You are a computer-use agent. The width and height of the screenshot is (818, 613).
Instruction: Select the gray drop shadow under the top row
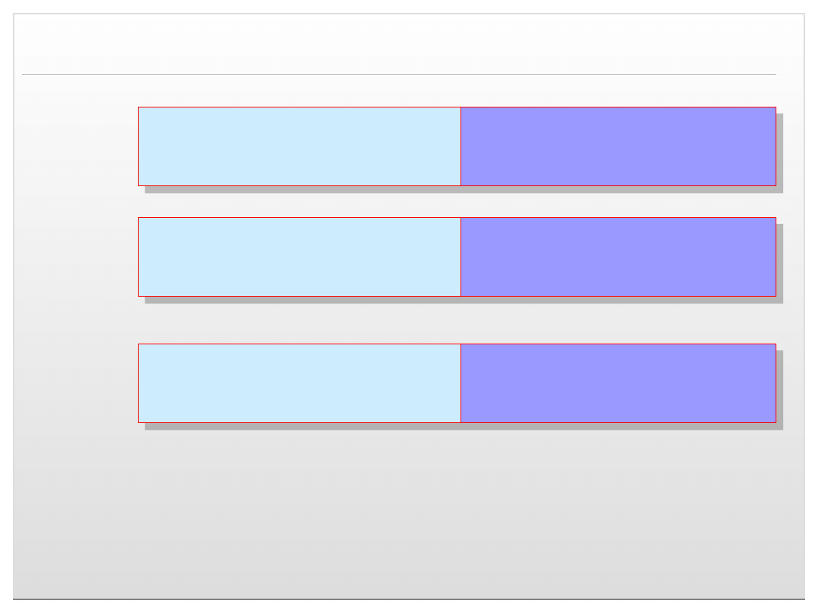coord(462,189)
